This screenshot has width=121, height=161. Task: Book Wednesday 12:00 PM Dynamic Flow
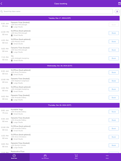point(114,81)
